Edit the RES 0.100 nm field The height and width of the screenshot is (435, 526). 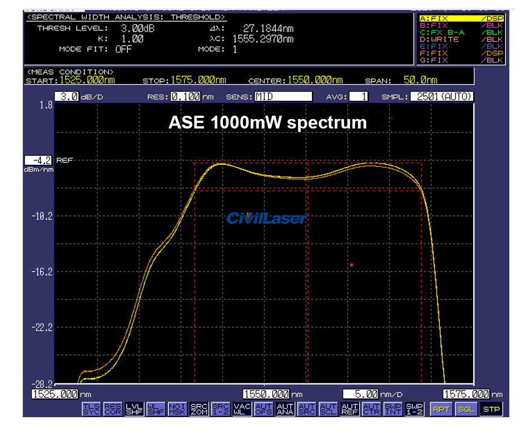coord(186,97)
